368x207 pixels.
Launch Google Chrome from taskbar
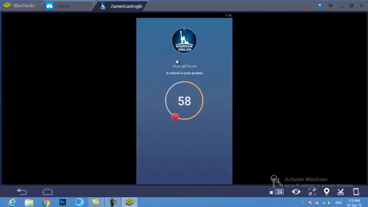pos(46,202)
